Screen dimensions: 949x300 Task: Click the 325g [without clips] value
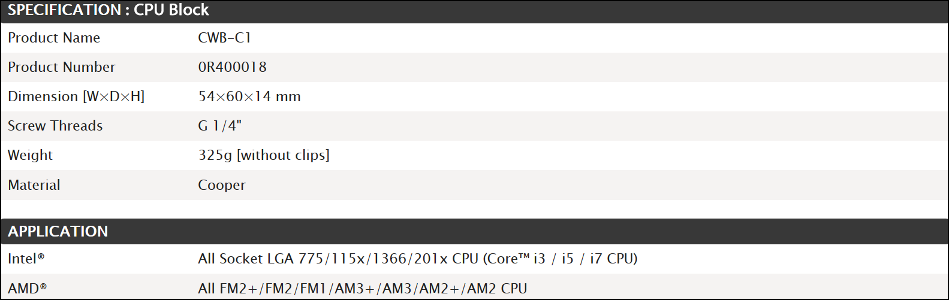264,156
